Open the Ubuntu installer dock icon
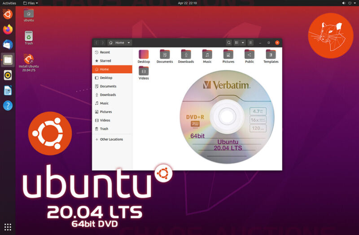This screenshot has width=359, height=235. tap(8, 14)
